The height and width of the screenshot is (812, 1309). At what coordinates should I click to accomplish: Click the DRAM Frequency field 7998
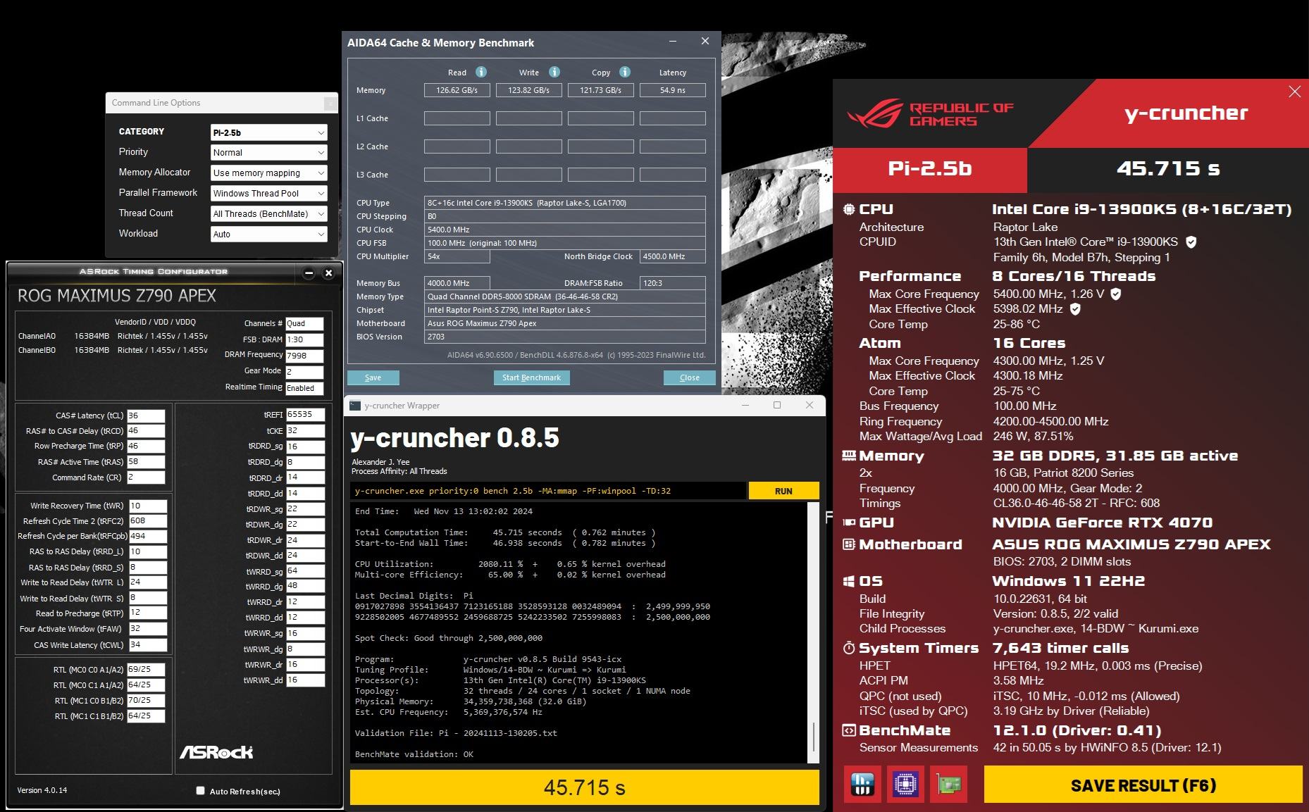[x=304, y=356]
